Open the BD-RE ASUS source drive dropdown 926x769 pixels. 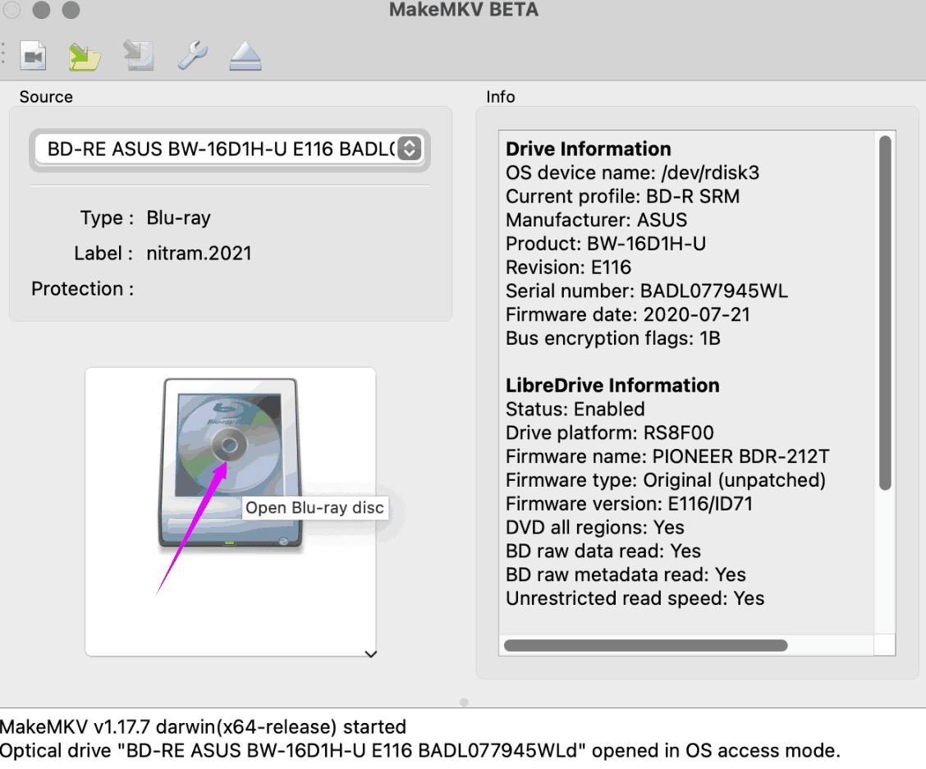pyautogui.click(x=222, y=149)
